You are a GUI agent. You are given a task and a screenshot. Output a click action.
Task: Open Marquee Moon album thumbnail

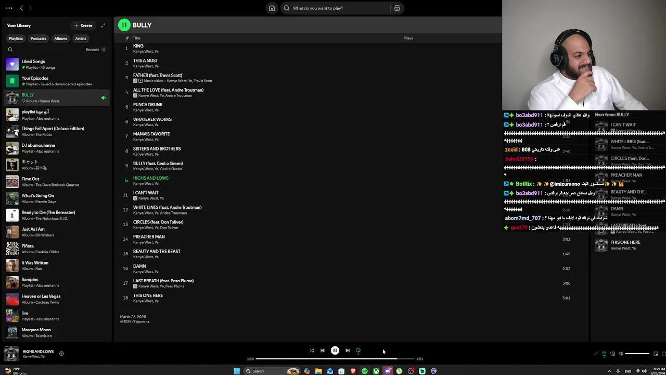click(12, 332)
